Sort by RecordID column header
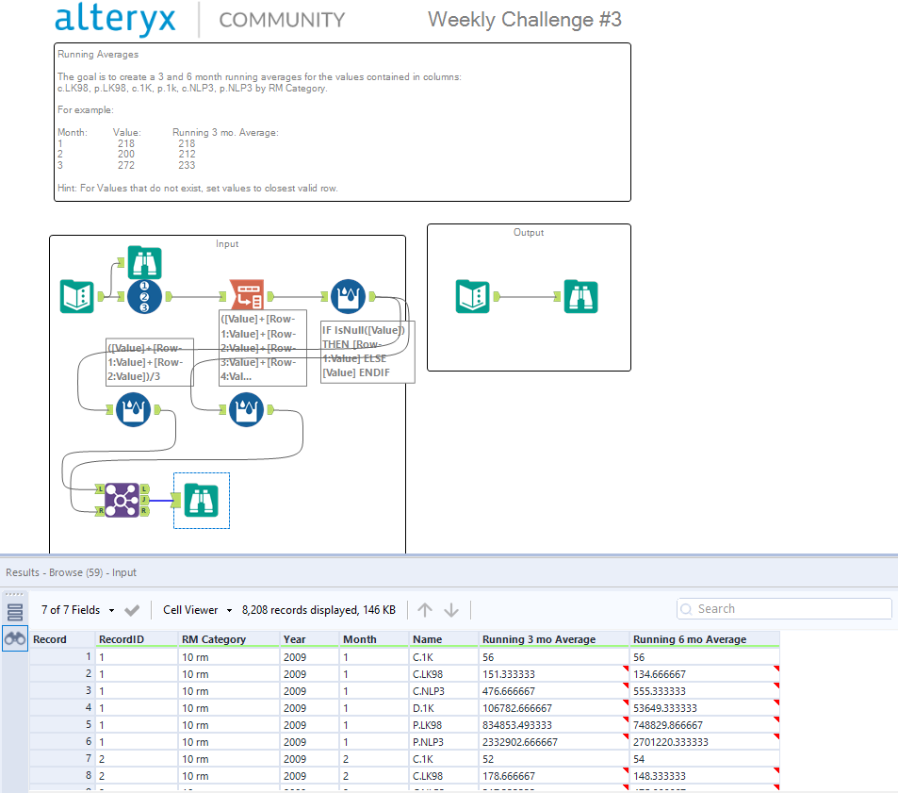 click(137, 639)
